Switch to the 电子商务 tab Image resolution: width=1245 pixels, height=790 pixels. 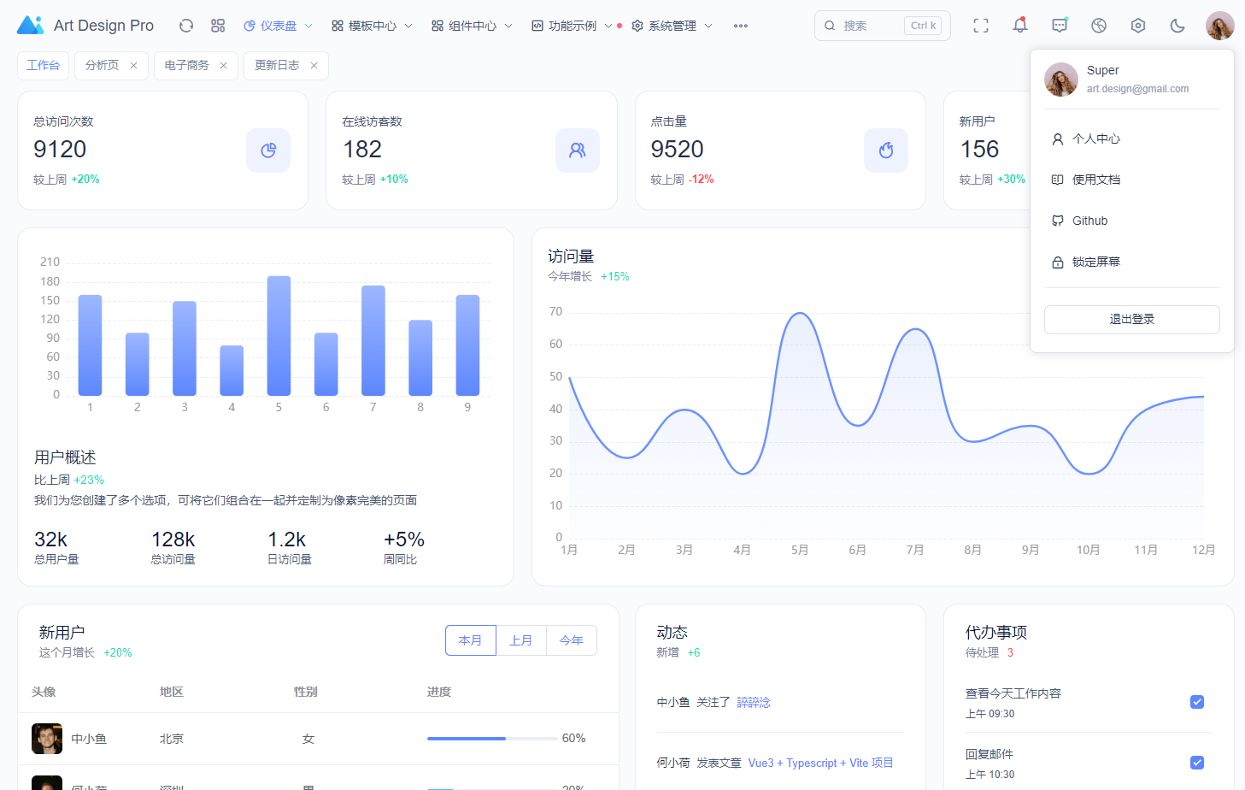pos(186,66)
